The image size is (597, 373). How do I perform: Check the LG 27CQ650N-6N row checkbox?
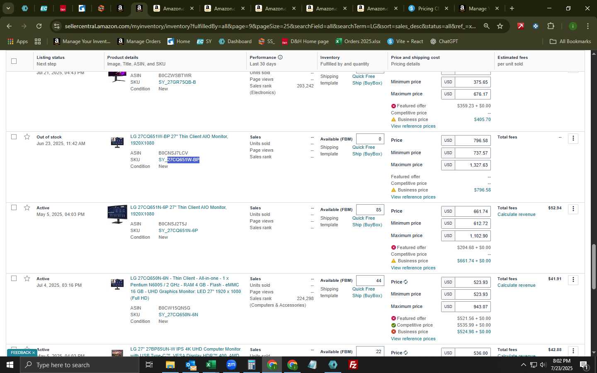pyautogui.click(x=14, y=279)
